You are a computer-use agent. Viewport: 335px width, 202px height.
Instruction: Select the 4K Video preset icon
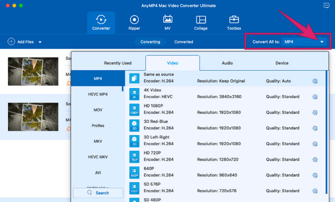coord(135,94)
